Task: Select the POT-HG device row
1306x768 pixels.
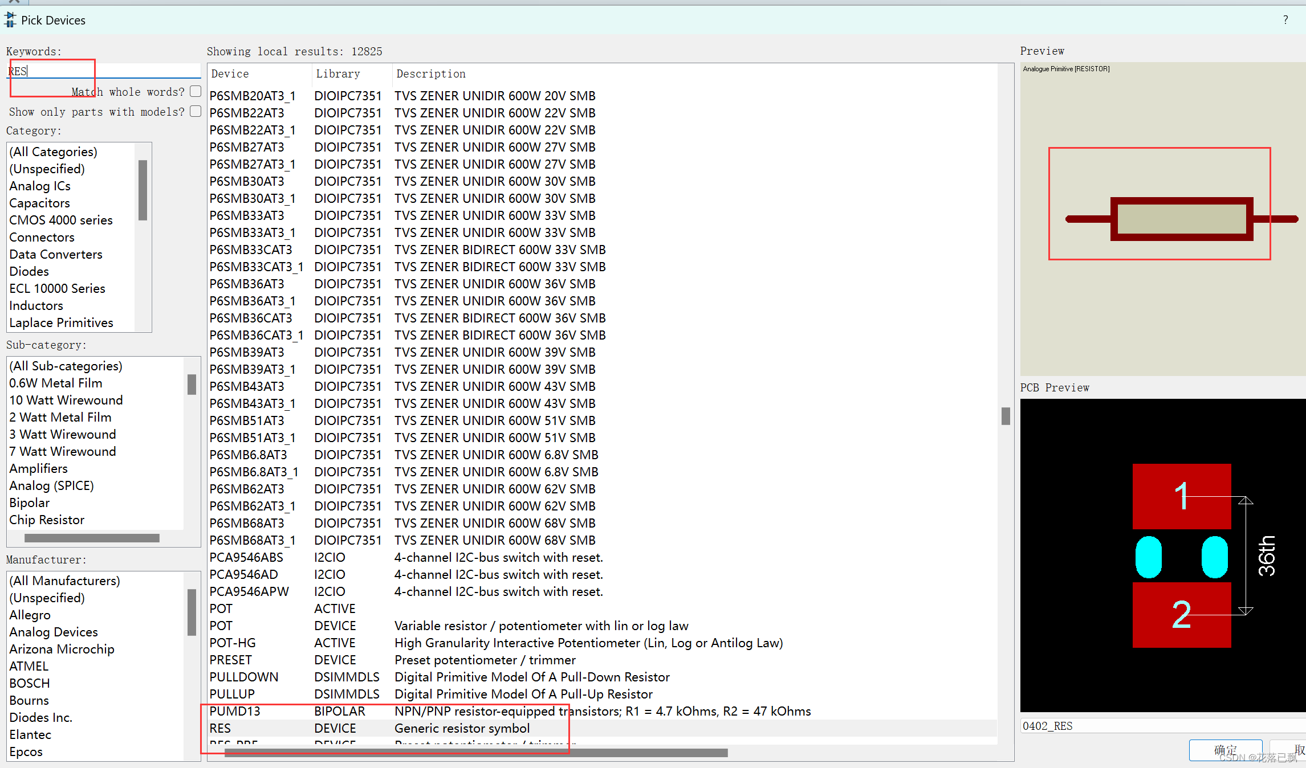Action: pyautogui.click(x=233, y=643)
